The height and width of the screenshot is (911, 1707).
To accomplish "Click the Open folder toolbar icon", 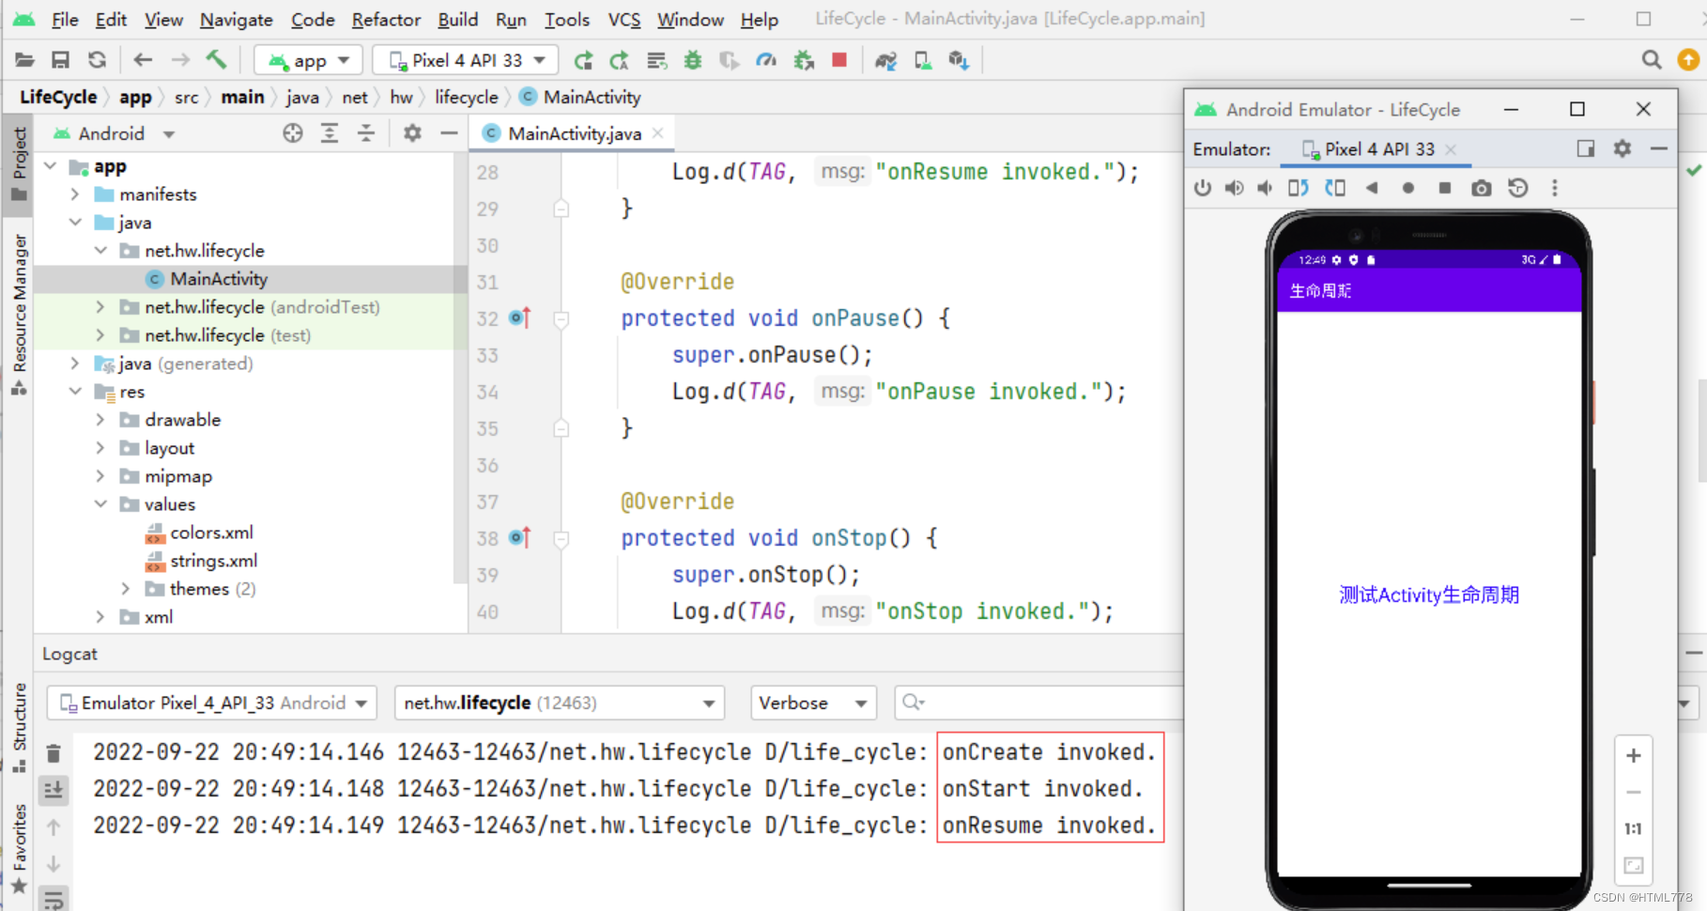I will click(x=24, y=60).
